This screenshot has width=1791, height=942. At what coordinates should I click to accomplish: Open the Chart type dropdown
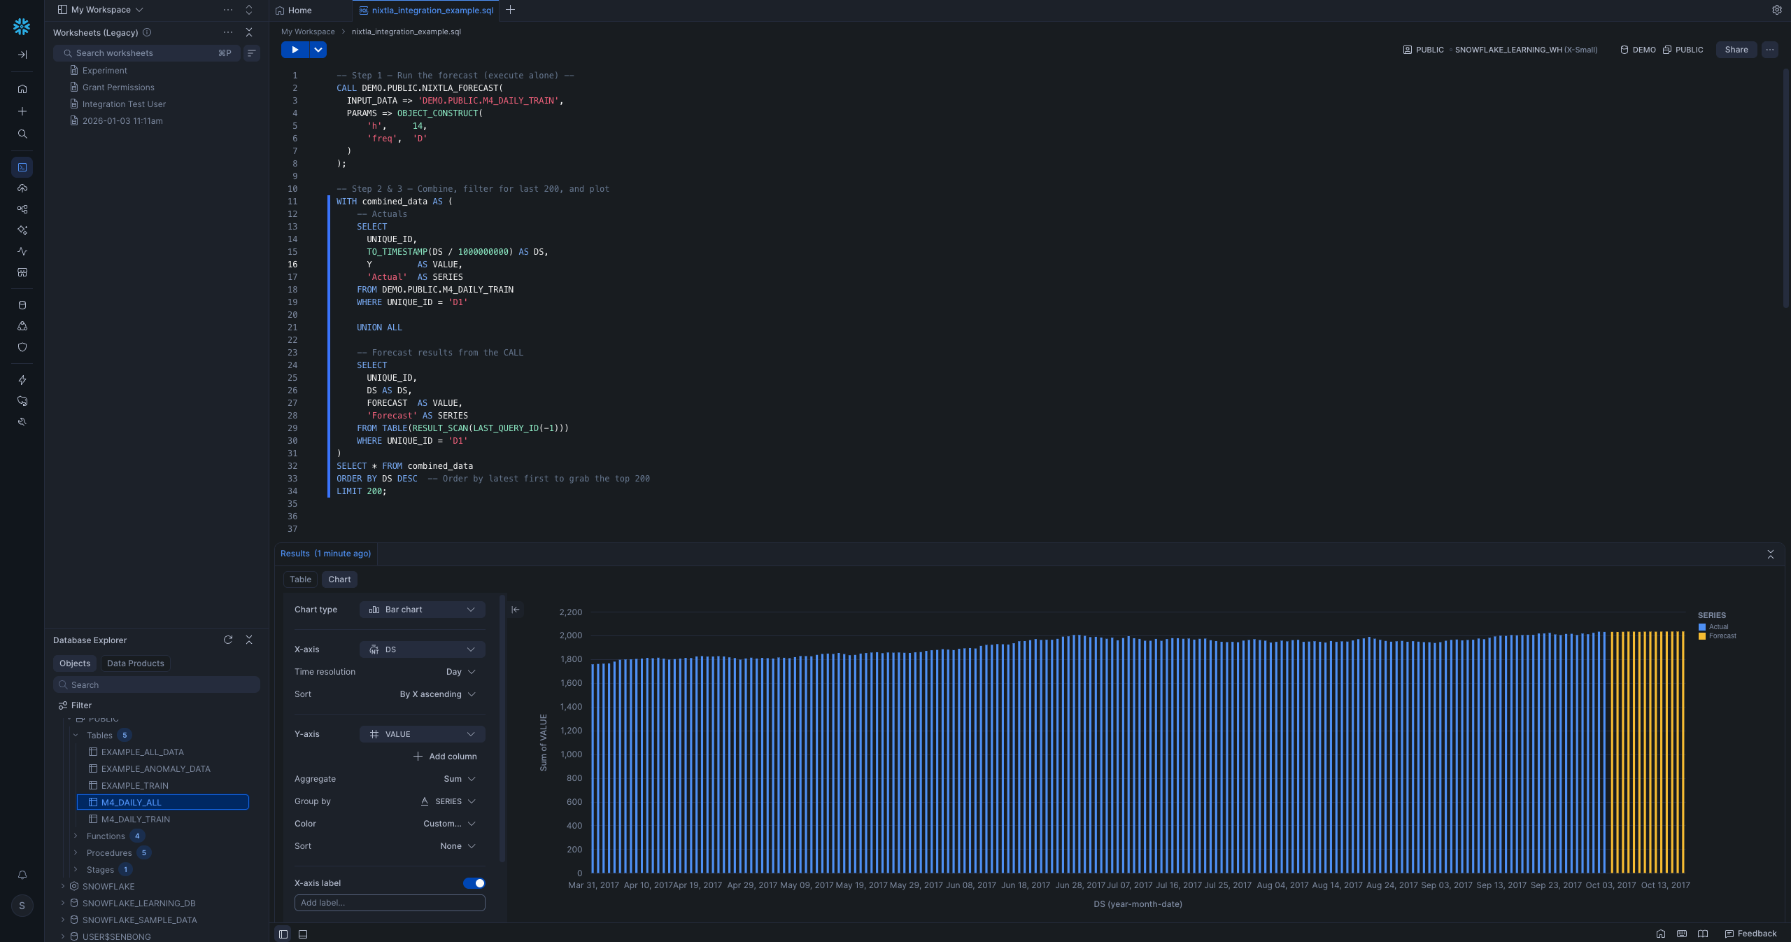click(x=422, y=610)
